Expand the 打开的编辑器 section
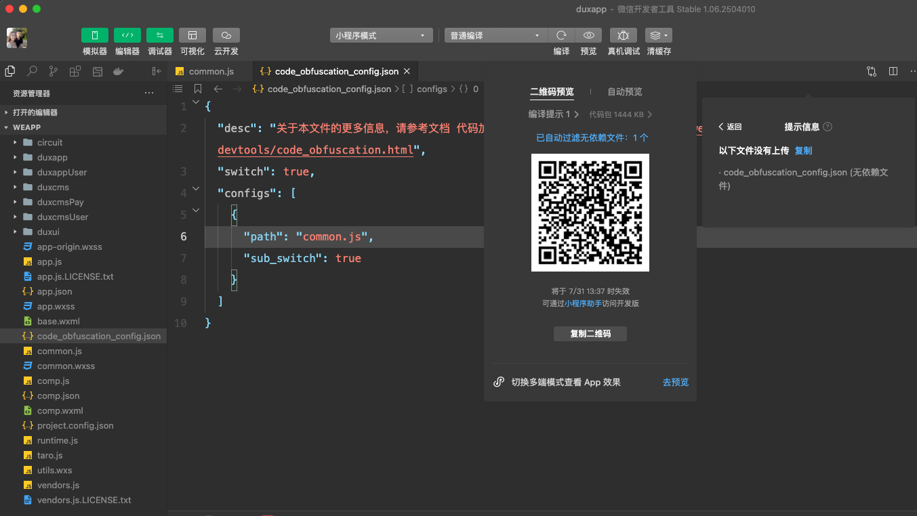The image size is (917, 516). 83,112
